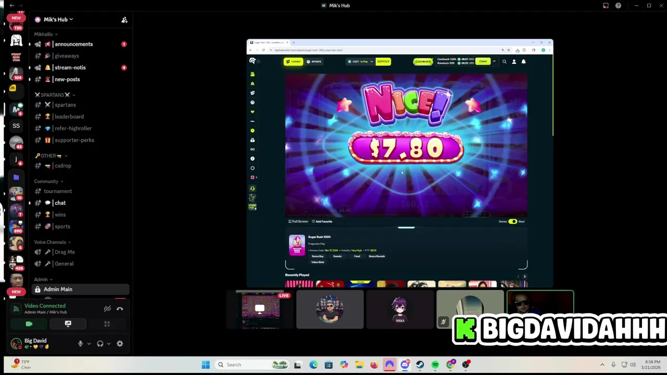Open headphone output options arrow
Viewport: 667px width, 375px height.
coord(108,344)
